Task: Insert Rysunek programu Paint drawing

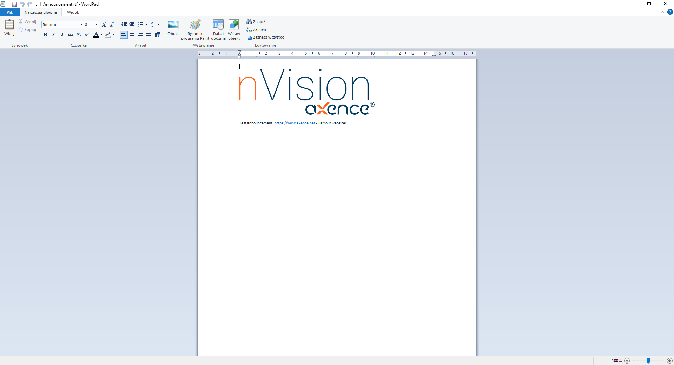Action: click(x=195, y=25)
